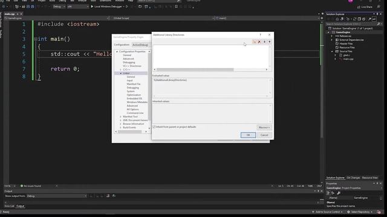Switch to Resource View tab
The image size is (387, 217).
pyautogui.click(x=369, y=178)
